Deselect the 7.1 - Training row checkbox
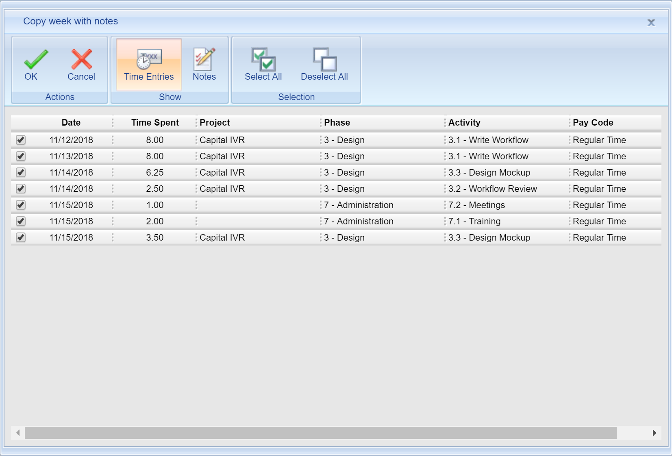Screen dimensions: 672x456 21,221
